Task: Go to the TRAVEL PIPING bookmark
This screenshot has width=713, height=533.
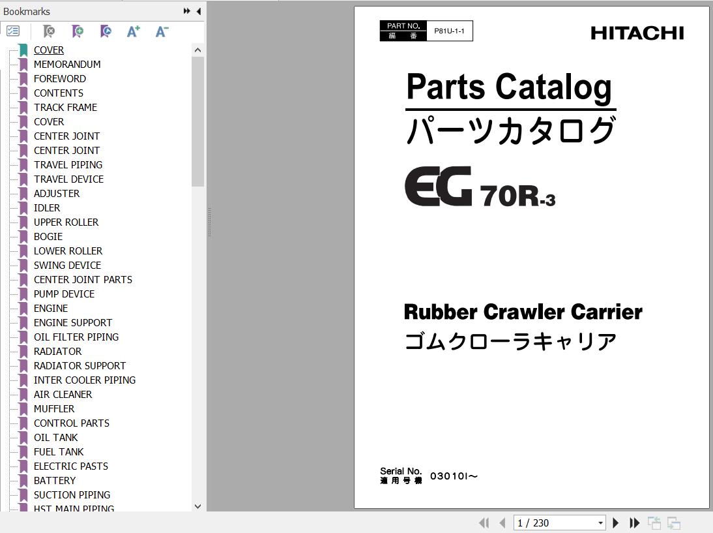Action: (x=68, y=164)
